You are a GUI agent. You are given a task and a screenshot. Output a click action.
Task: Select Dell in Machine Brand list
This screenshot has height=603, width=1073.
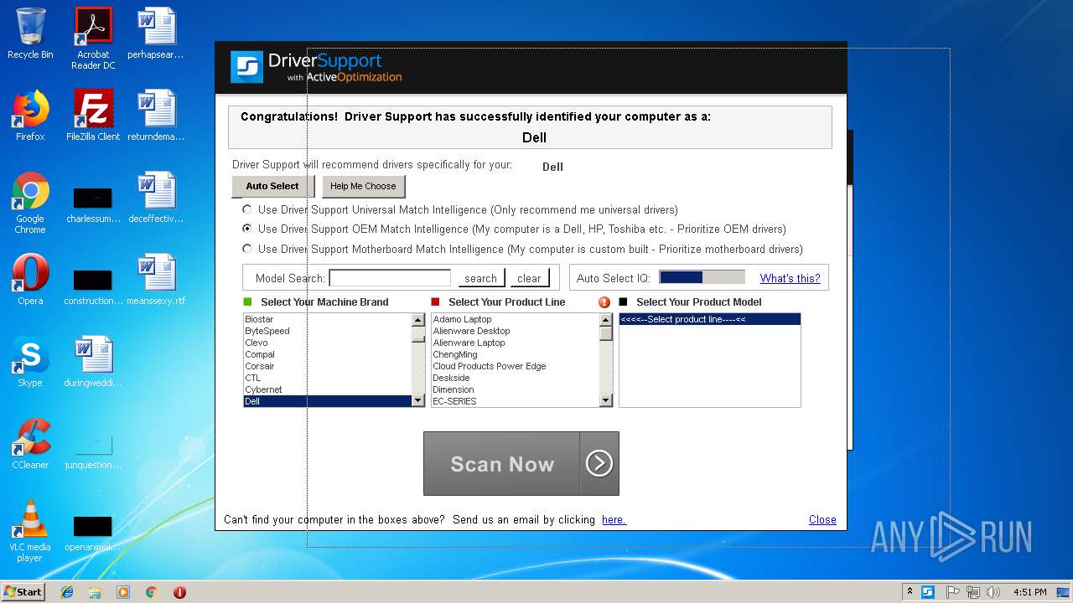pyautogui.click(x=328, y=401)
